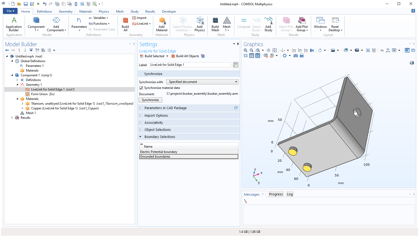Click the Label input field
The image size is (419, 236).
[190, 65]
